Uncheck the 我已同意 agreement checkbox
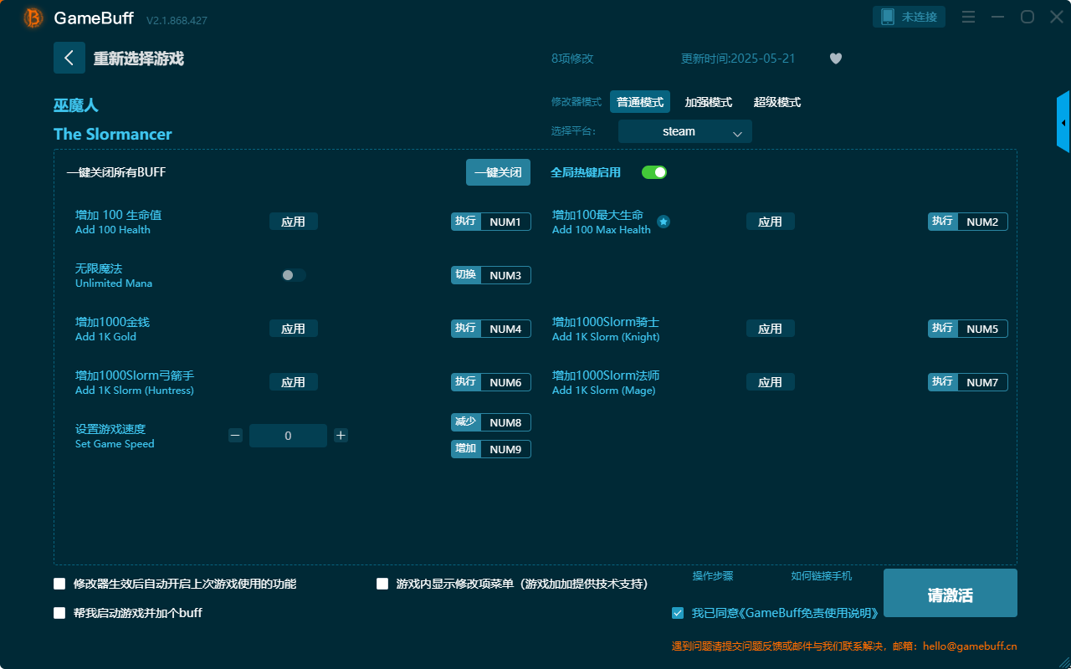This screenshot has height=669, width=1071. [678, 613]
